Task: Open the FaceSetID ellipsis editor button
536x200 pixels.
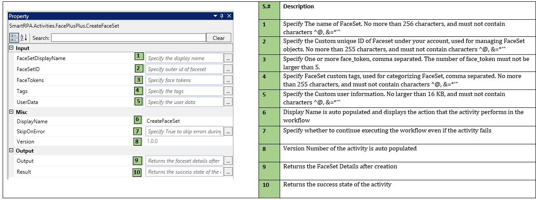Action: click(x=228, y=69)
